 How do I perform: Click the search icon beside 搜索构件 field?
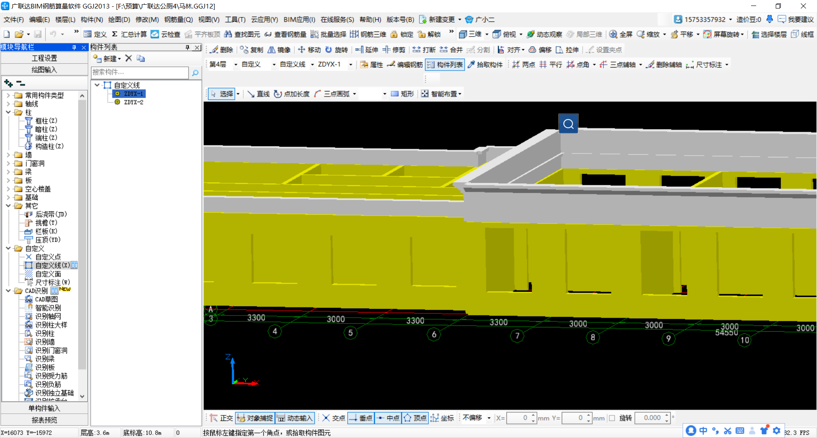coord(195,73)
